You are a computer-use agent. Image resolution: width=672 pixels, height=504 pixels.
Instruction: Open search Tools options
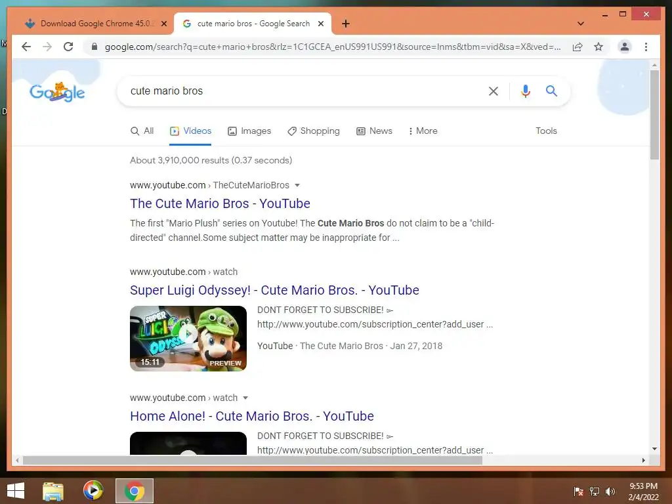click(x=546, y=131)
